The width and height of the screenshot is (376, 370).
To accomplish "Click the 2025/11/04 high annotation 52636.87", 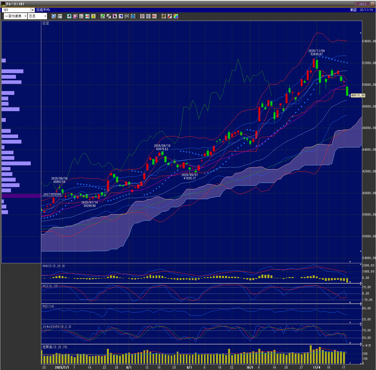I will [316, 52].
